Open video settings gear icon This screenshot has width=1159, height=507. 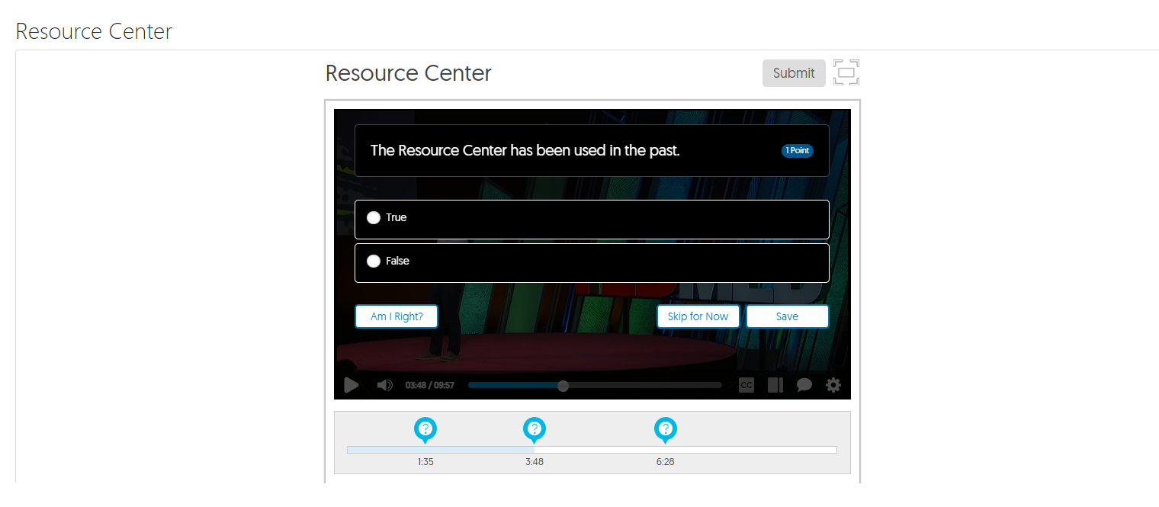pyautogui.click(x=833, y=385)
